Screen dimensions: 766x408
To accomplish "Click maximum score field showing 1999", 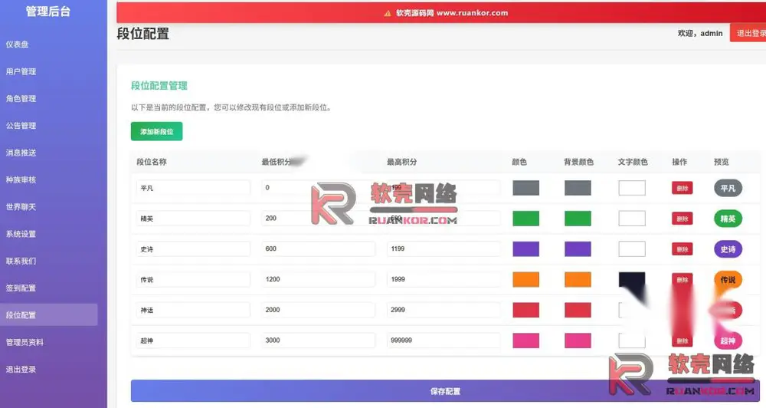I will 444,279.
